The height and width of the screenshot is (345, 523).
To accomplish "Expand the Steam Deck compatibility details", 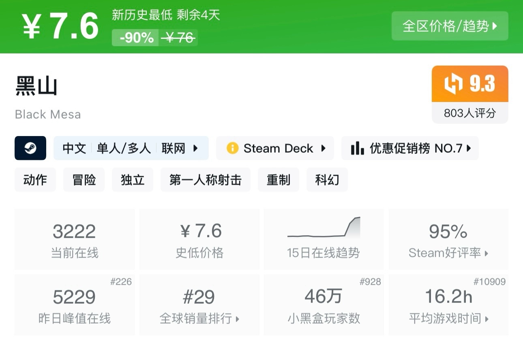I will 275,148.
